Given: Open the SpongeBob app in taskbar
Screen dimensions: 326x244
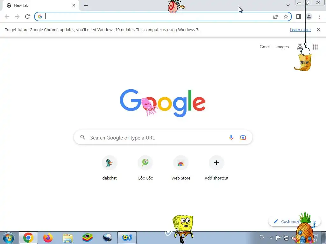Looking at the screenshot, I should click(127, 238).
